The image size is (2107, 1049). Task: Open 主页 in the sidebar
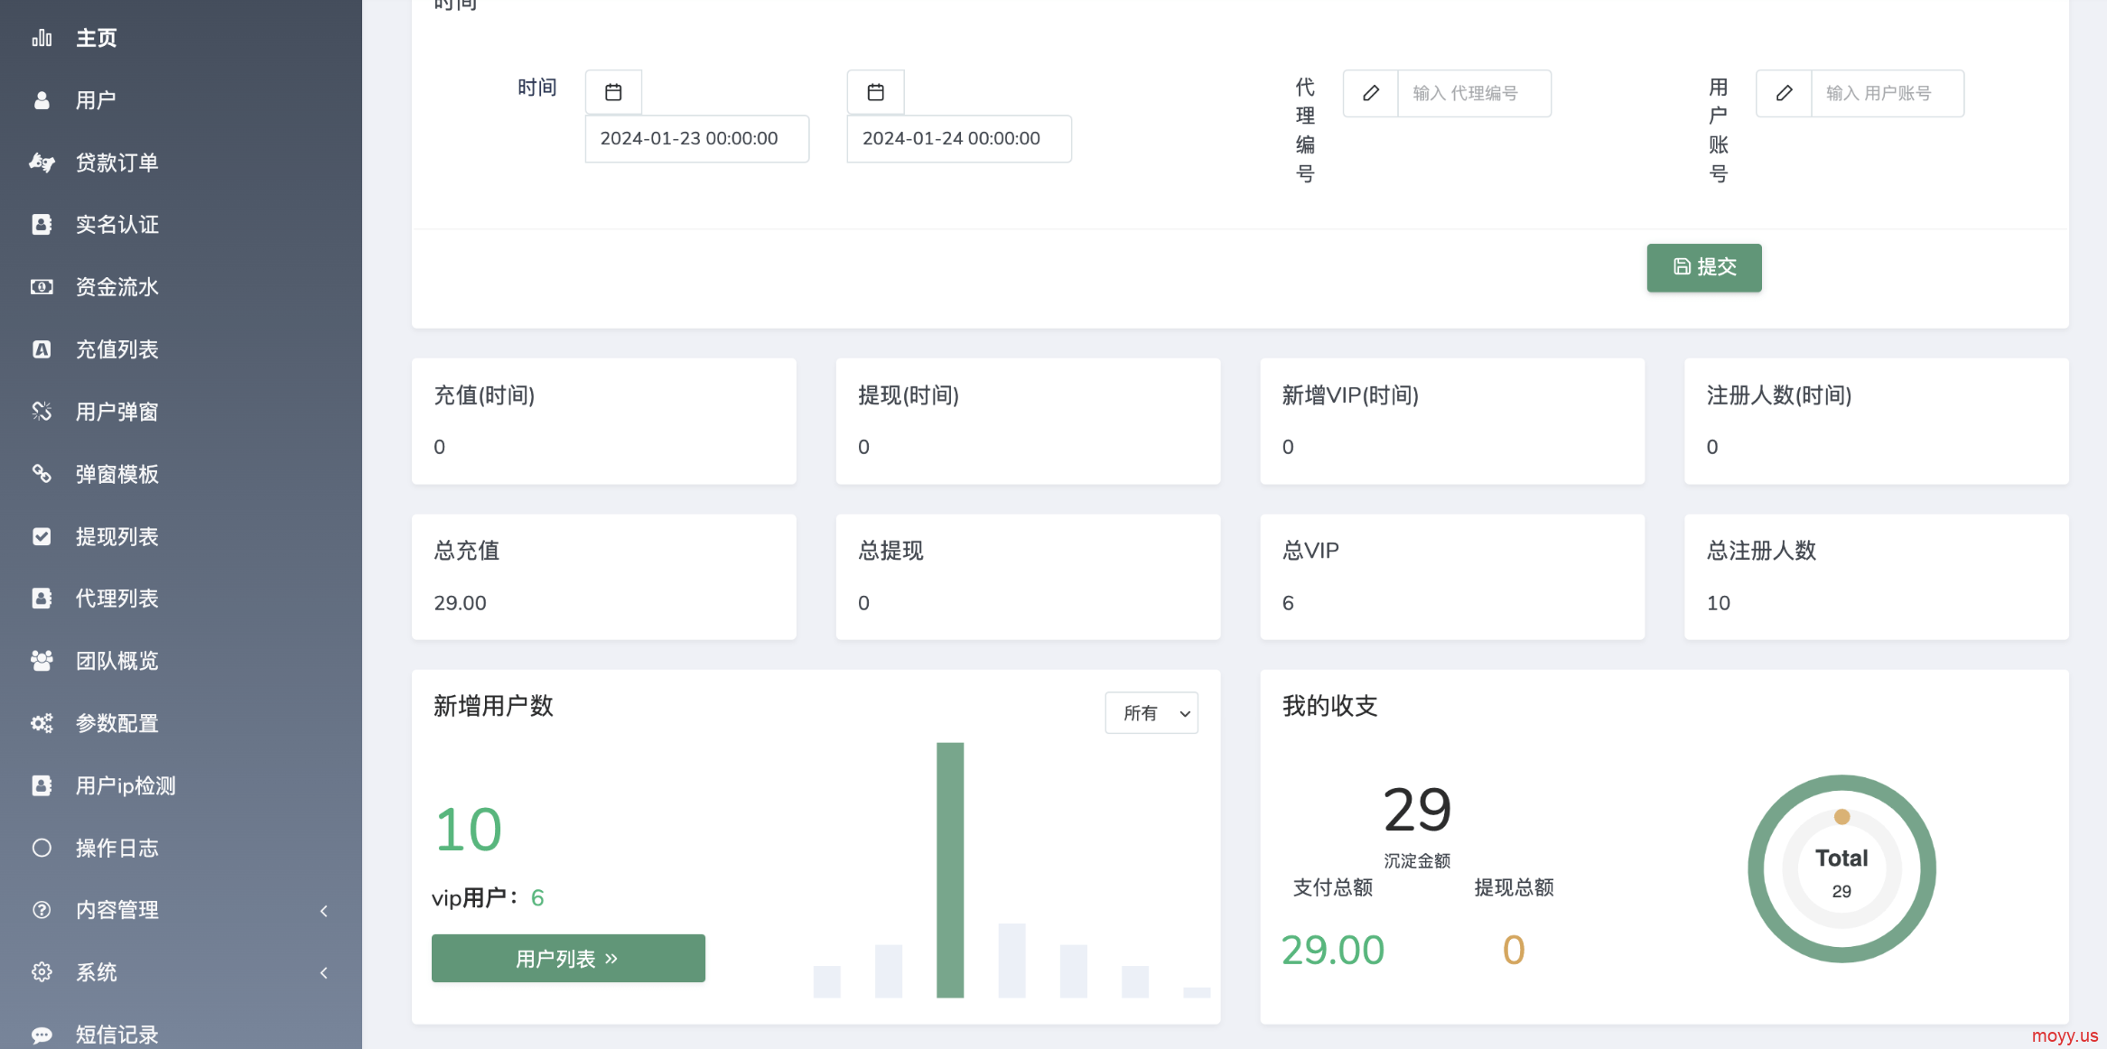click(96, 38)
